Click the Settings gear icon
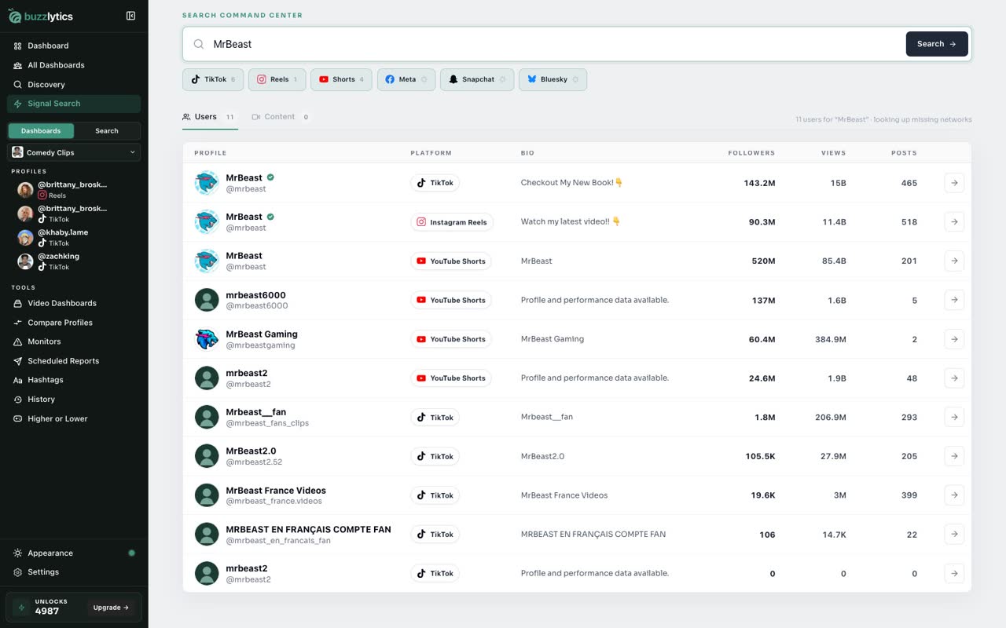 (x=18, y=572)
